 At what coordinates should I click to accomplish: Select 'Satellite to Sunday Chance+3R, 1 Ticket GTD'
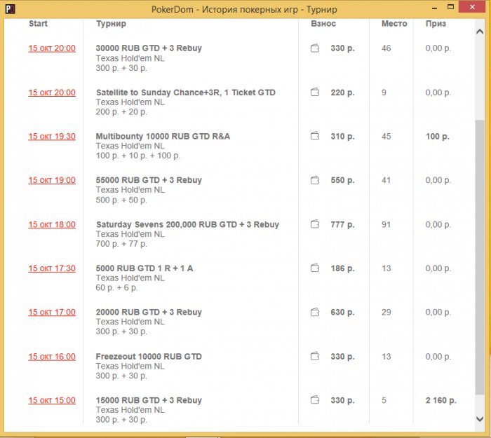point(186,93)
